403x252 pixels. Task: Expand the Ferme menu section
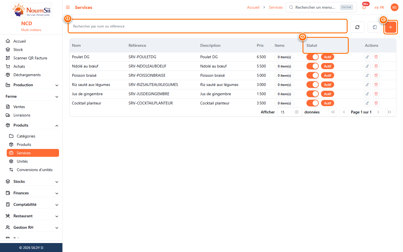pos(32,96)
